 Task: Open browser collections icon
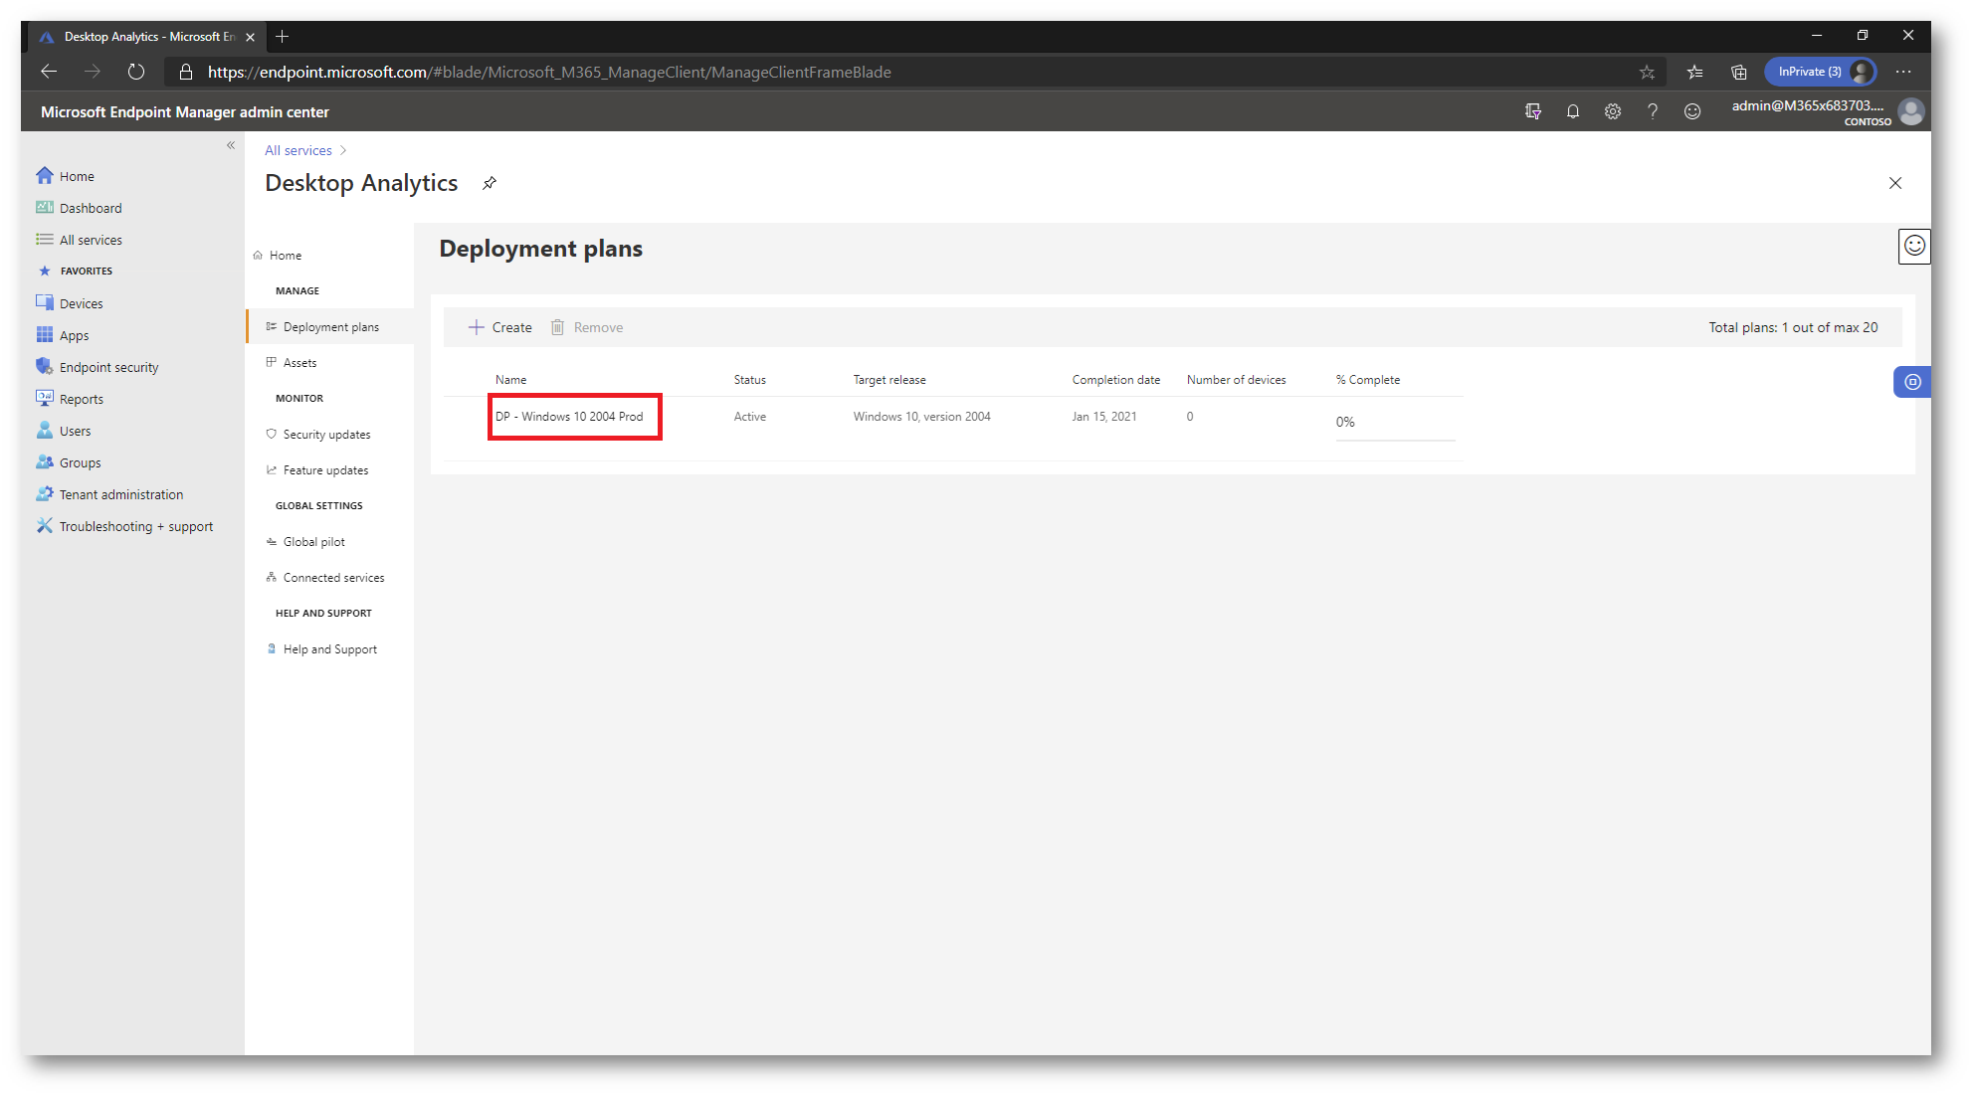[1739, 72]
